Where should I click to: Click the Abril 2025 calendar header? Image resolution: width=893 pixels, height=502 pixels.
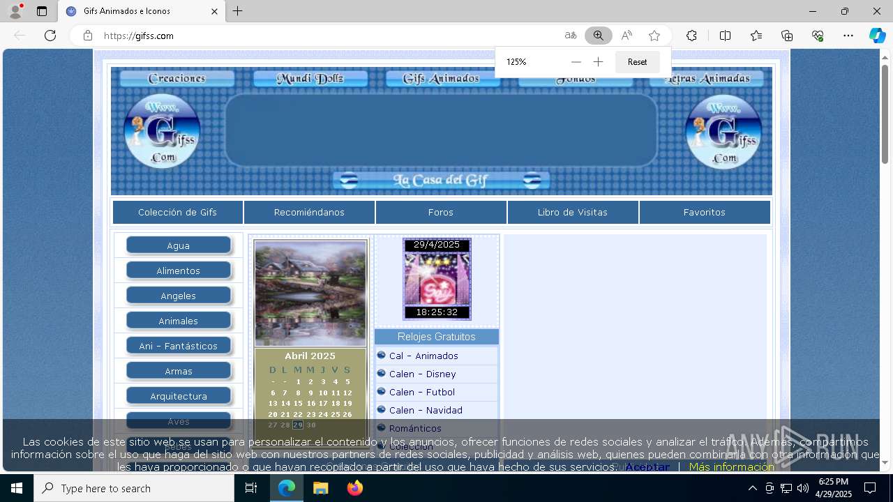(x=310, y=356)
